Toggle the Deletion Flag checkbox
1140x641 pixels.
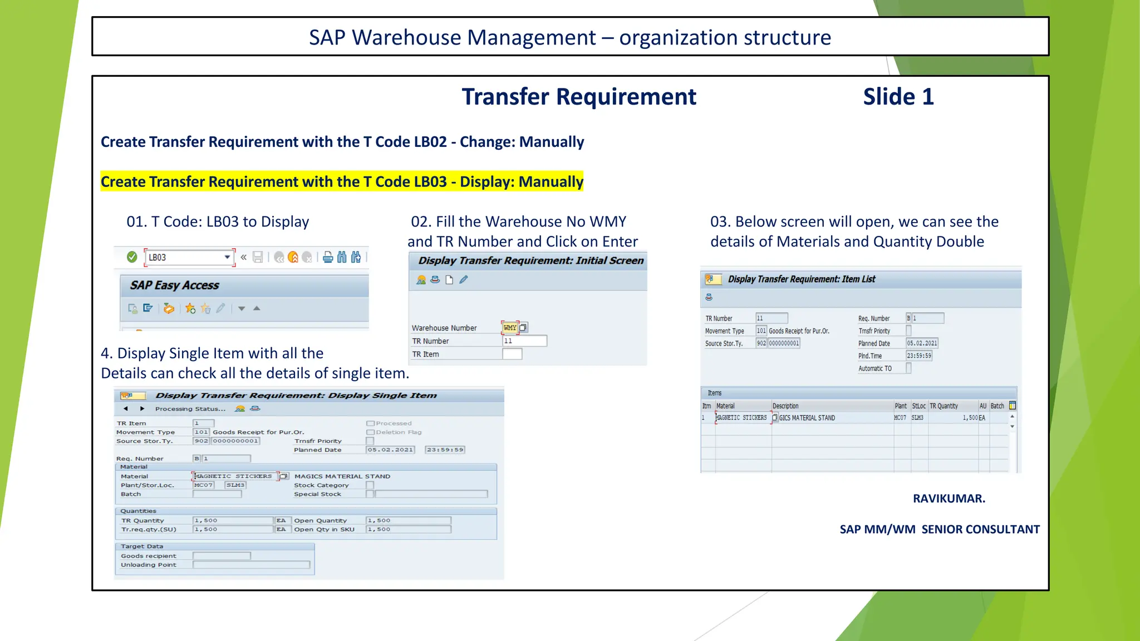370,432
